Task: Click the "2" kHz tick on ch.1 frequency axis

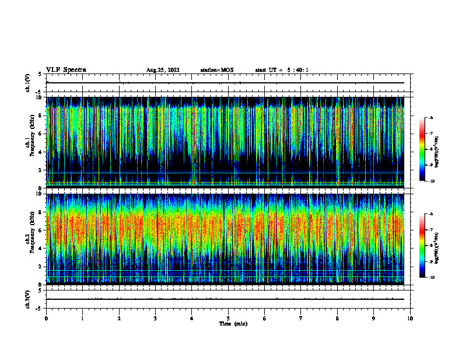Action: [41, 170]
